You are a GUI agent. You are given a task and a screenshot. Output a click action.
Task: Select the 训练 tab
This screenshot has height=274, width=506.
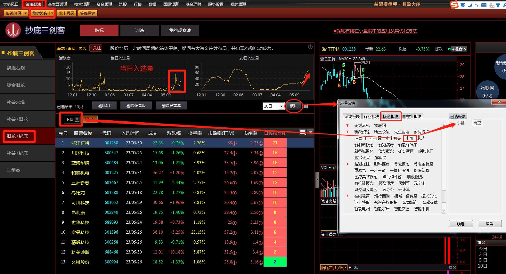pos(140,30)
